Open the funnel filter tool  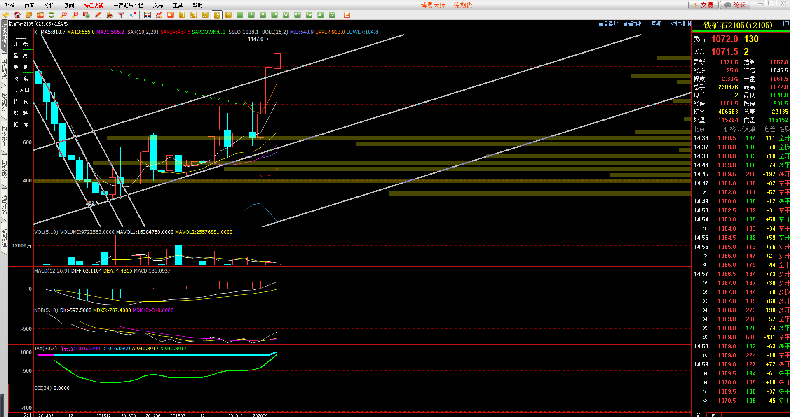121,15
